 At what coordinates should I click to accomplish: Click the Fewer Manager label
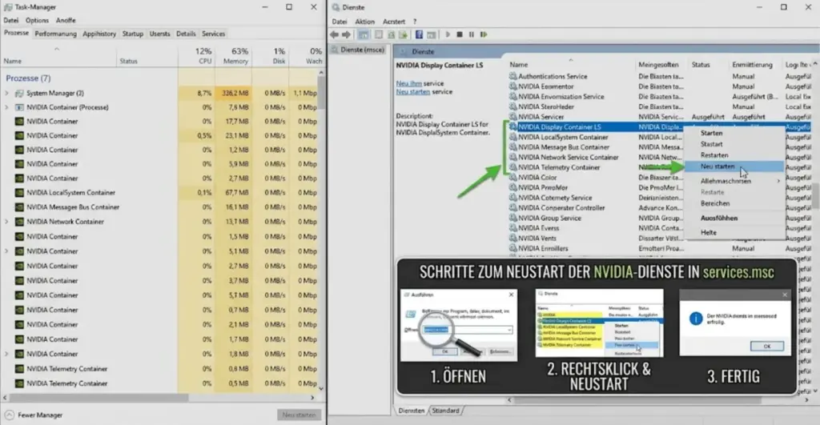click(40, 415)
